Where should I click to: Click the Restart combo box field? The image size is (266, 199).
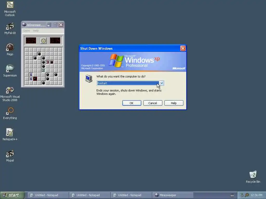(x=130, y=83)
